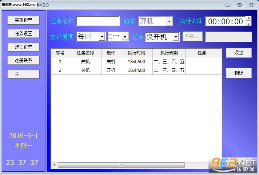Screen dimensions: 259x175
Task: Click the 动作 column header
Action: [x=111, y=53]
